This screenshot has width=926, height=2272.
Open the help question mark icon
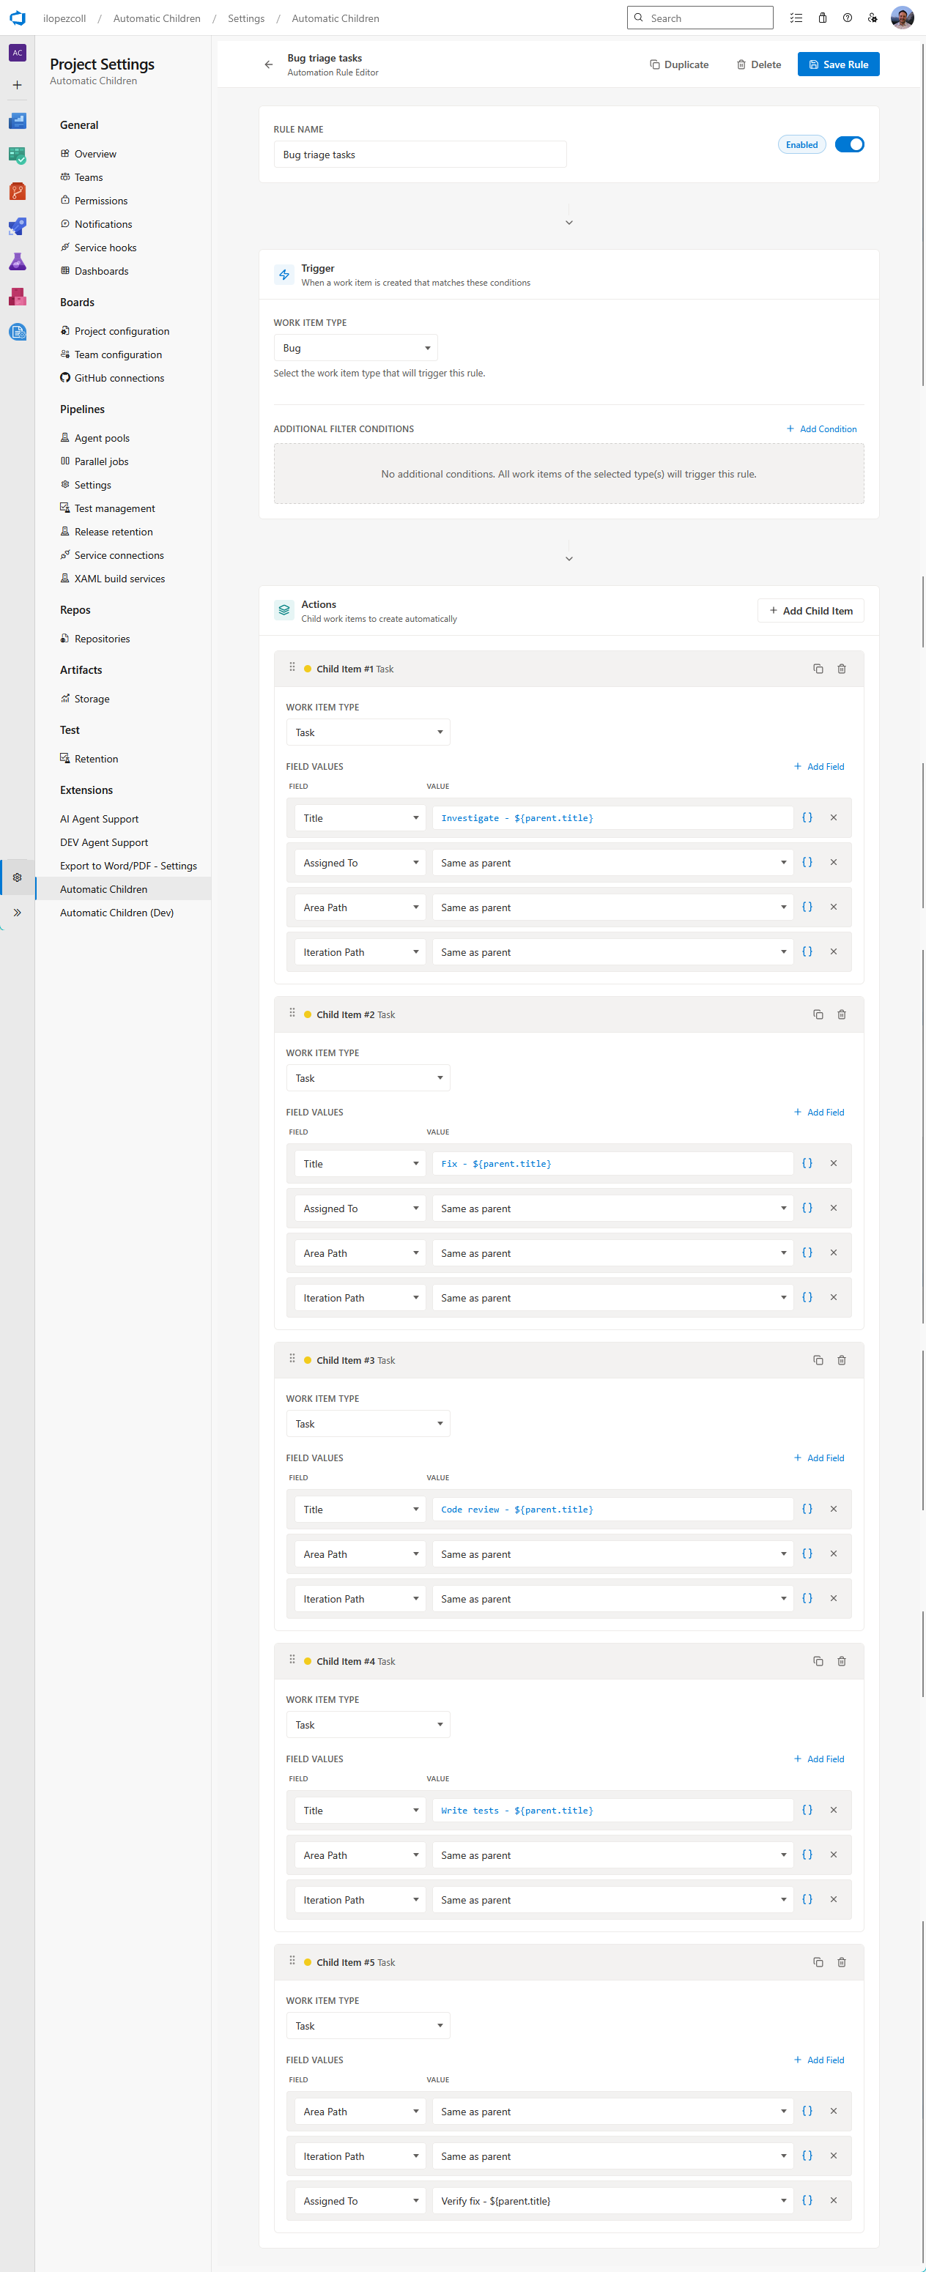pyautogui.click(x=848, y=18)
